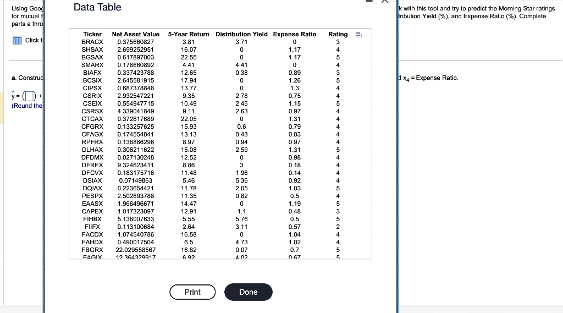
Task: Click the answer input box after ŷ =
Action: [30, 96]
